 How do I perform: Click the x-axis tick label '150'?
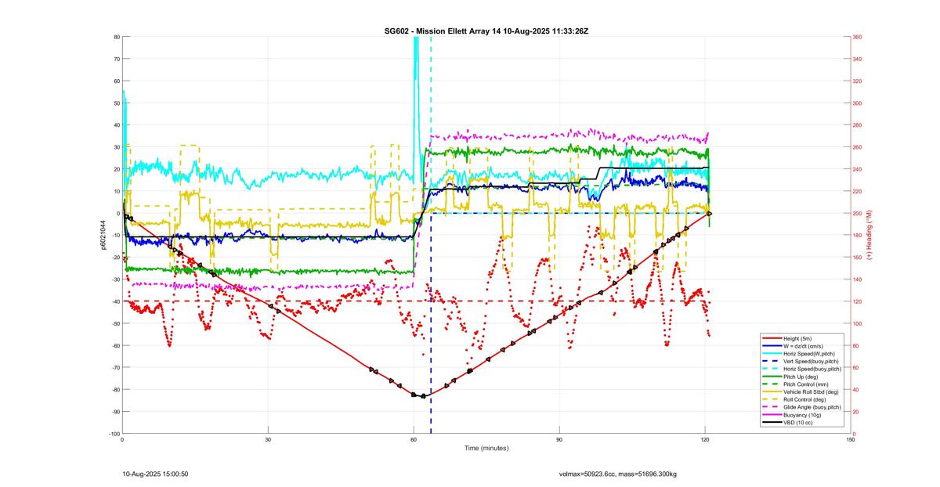point(851,440)
